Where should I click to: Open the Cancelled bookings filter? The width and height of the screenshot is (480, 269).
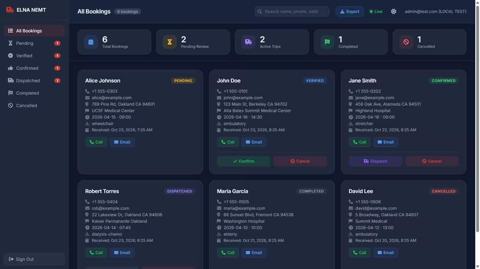[34, 106]
